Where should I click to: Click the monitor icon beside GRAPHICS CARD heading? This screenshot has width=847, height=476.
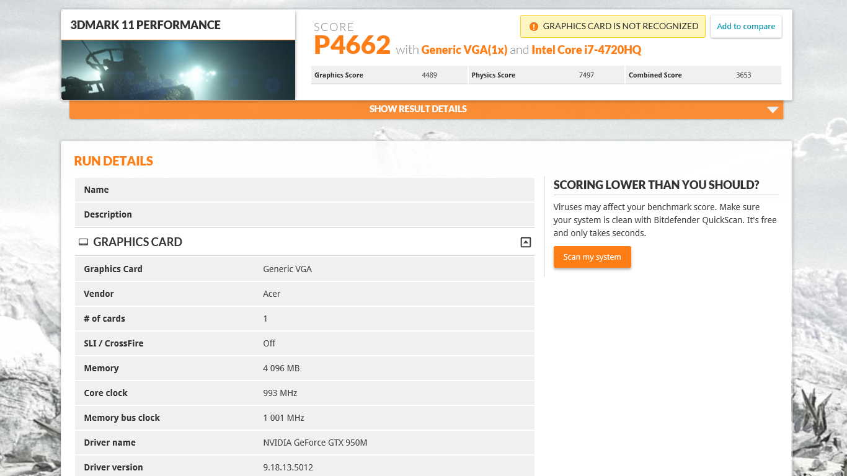click(x=83, y=242)
